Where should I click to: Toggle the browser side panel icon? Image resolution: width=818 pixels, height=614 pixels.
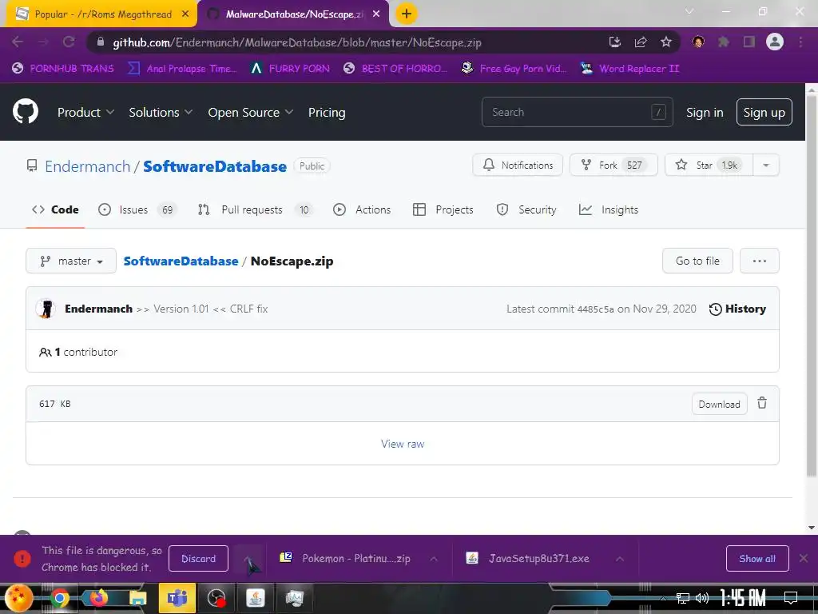click(749, 42)
